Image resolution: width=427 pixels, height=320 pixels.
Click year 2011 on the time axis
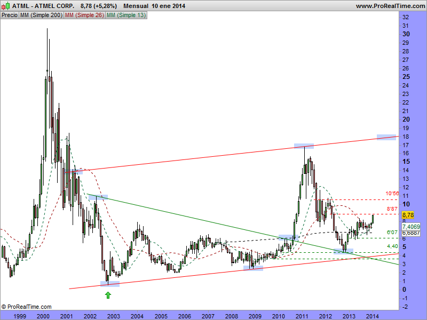pyautogui.click(x=302, y=316)
